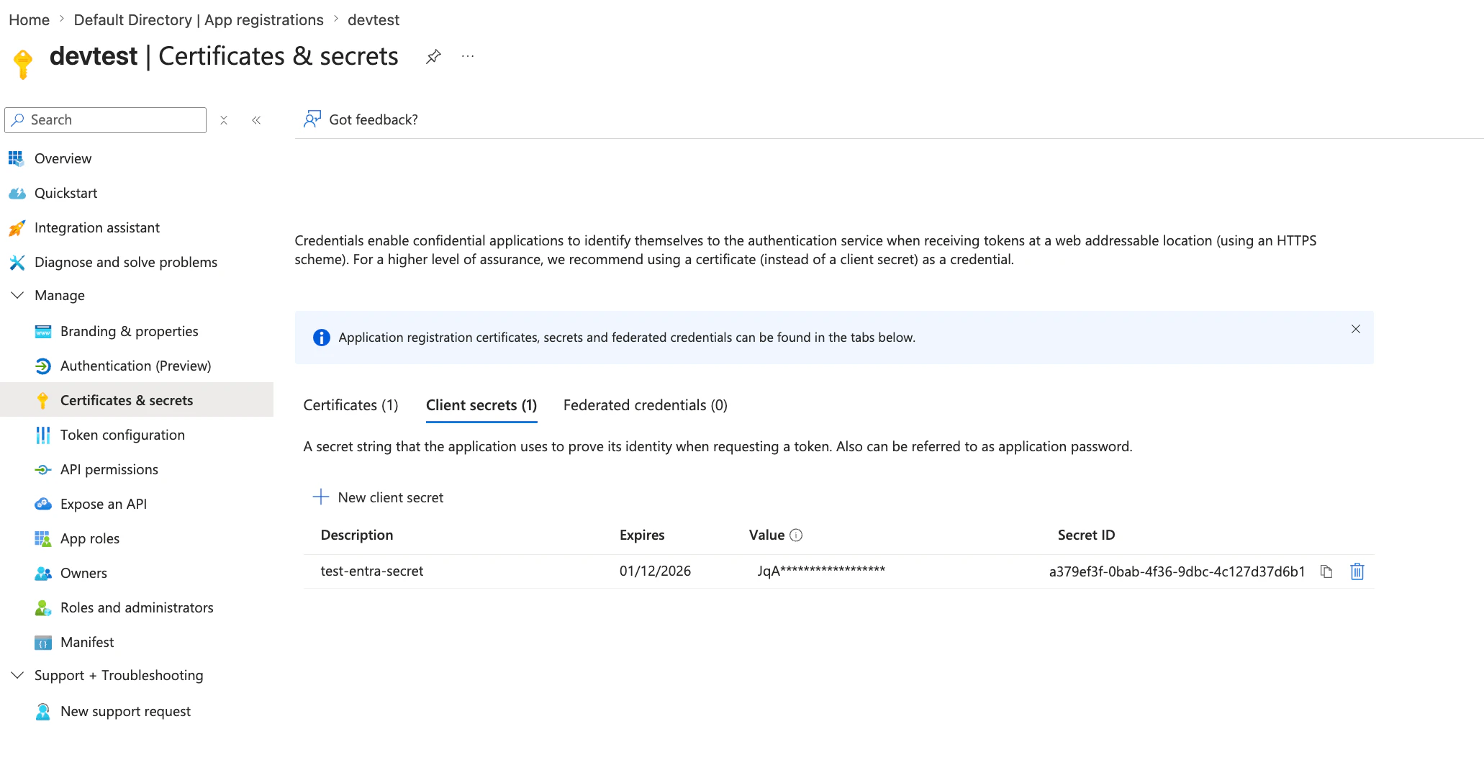Sort by the Description column header

[x=357, y=535]
